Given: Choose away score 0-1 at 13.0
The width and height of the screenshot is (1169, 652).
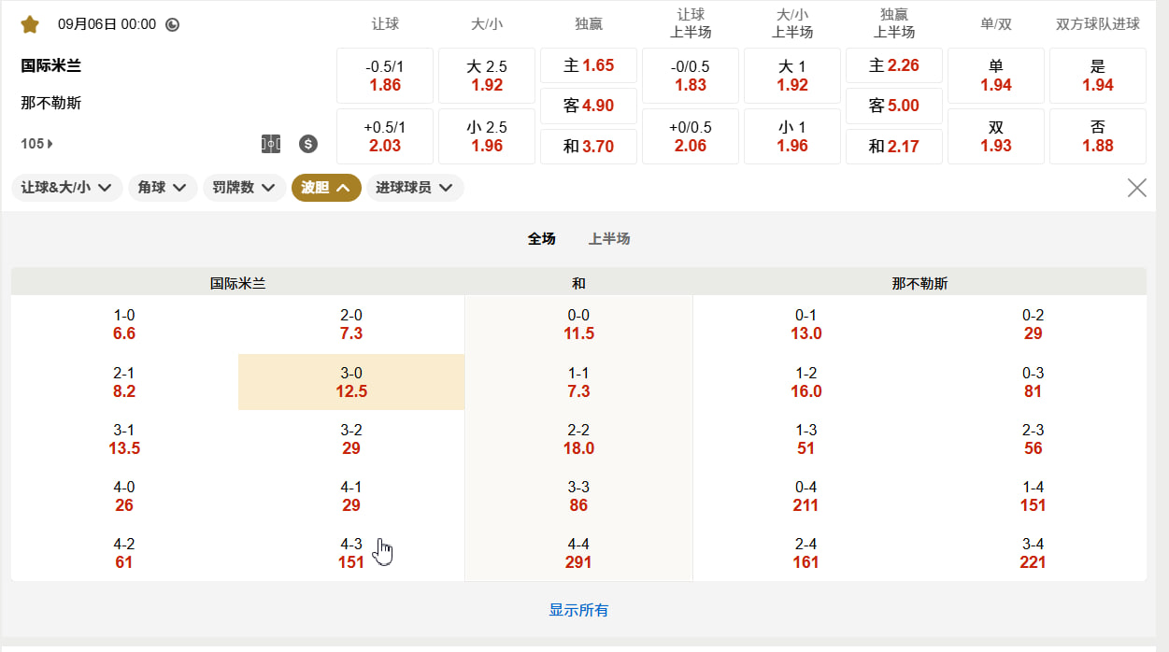Looking at the screenshot, I should click(x=805, y=324).
